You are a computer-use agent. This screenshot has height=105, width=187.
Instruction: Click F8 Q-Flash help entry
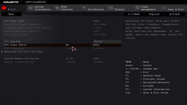[139, 86]
